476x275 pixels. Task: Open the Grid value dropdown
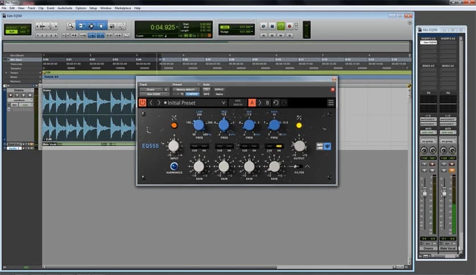click(x=252, y=27)
